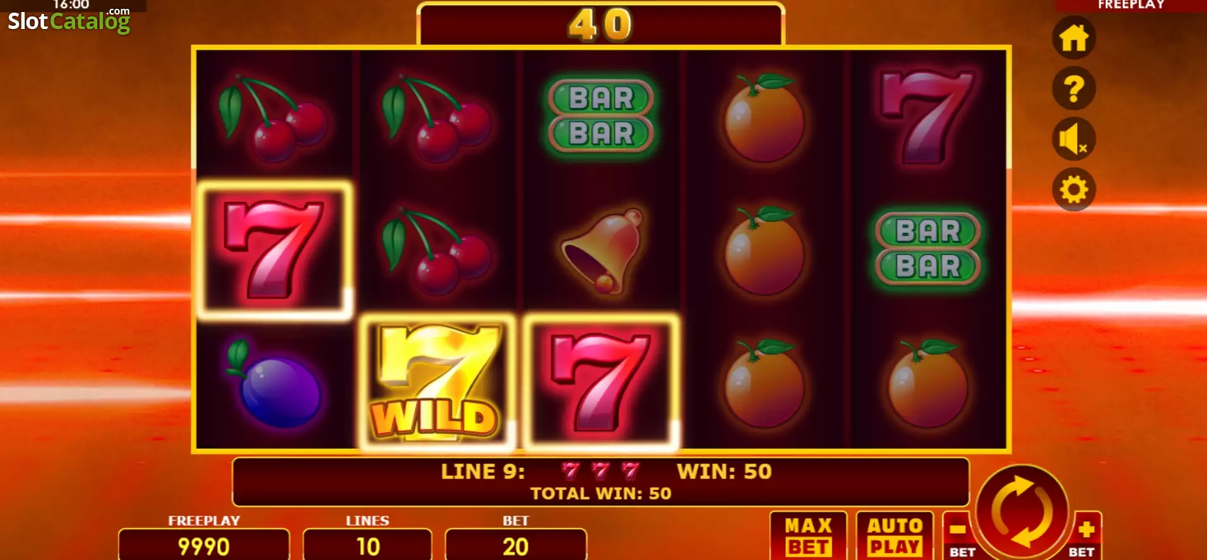Select the highlighted red 7 on first reel
Screen dimensions: 1207x560
(275, 250)
